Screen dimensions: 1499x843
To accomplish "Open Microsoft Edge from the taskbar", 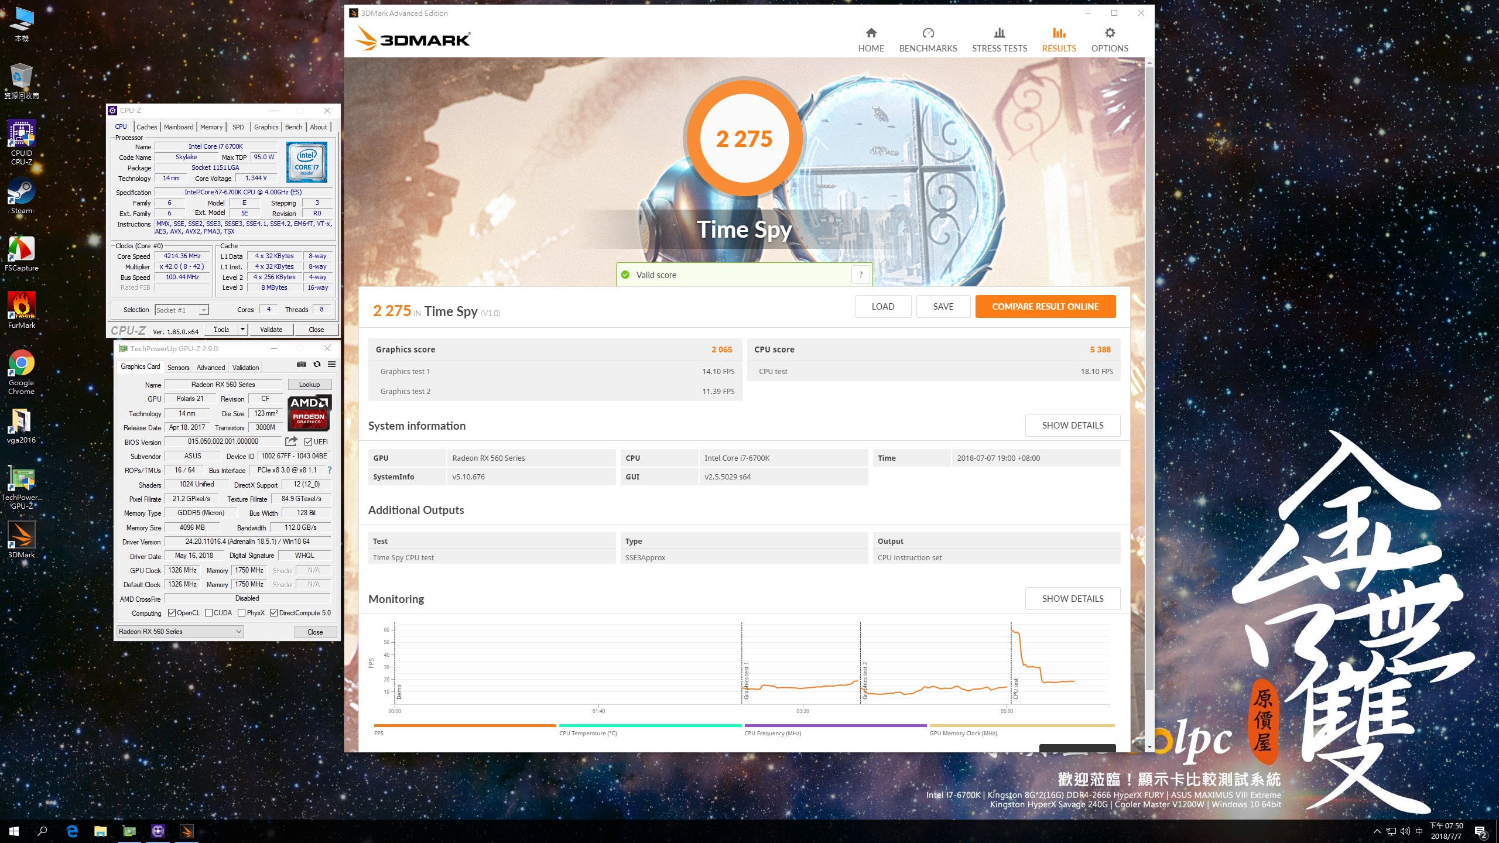I will 73,831.
